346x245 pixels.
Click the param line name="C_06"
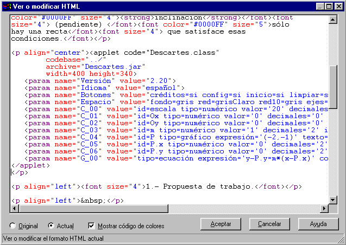point(177,151)
